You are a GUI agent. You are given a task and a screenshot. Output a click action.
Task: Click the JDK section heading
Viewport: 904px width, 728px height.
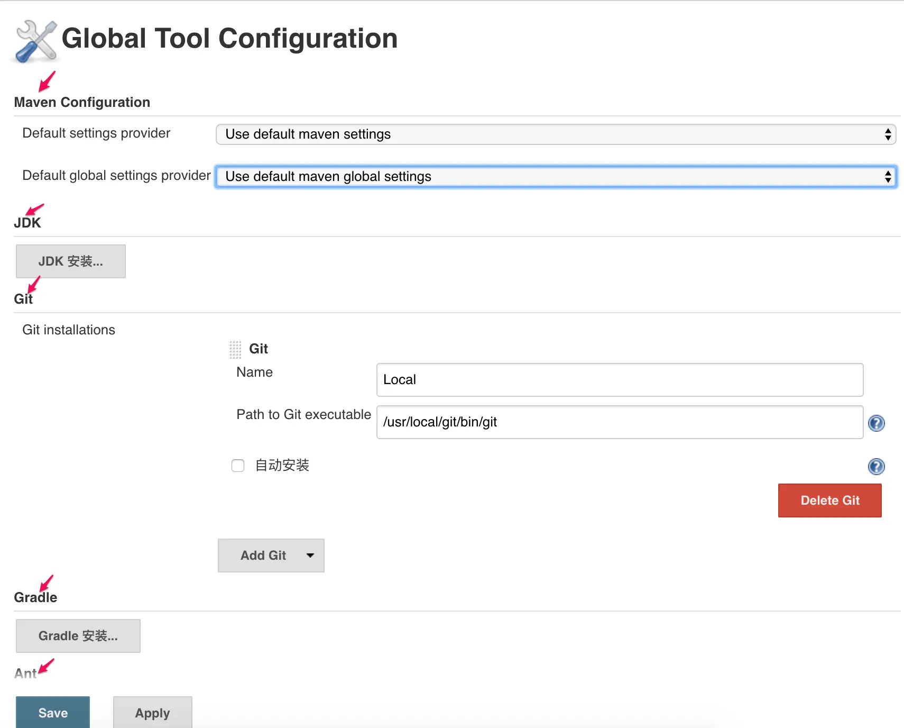(x=27, y=223)
